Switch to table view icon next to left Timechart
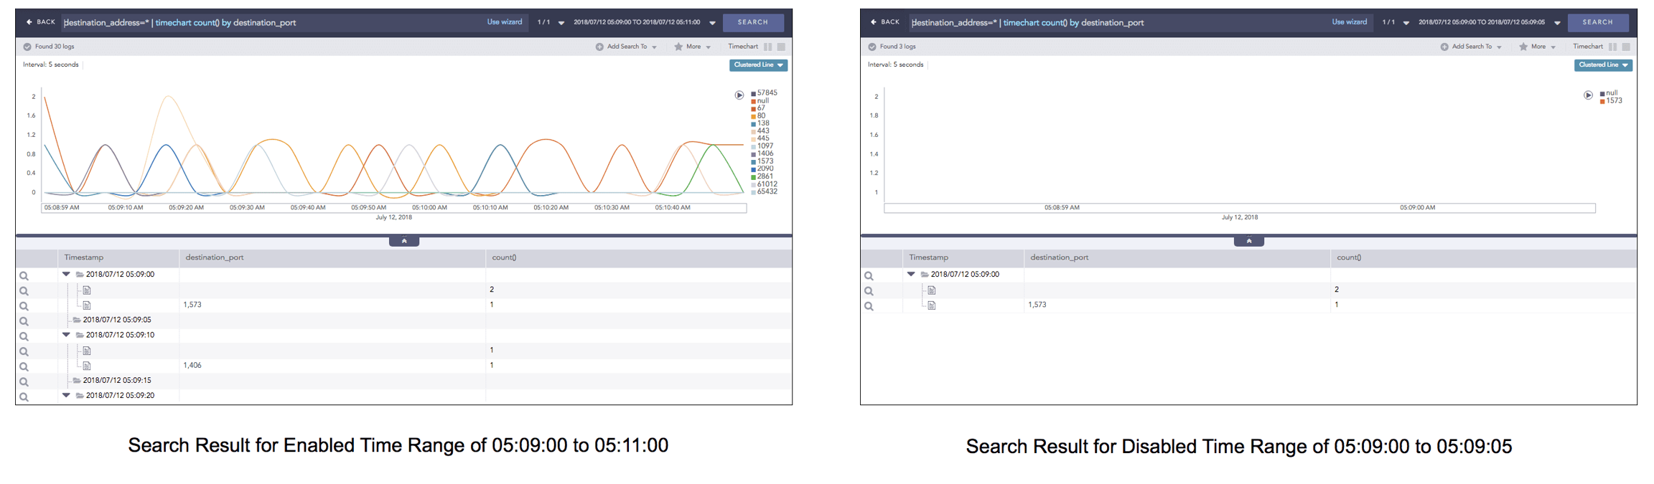The height and width of the screenshot is (484, 1654). (x=781, y=47)
